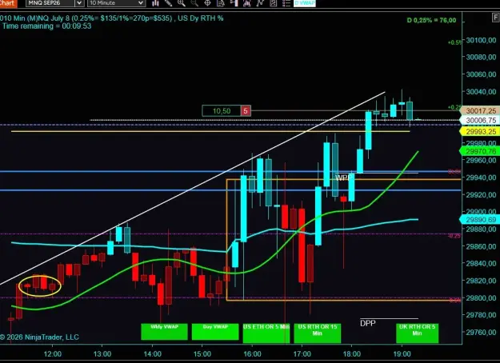Click the UK RTH OR 5 Min button
500x363 pixels.
[x=417, y=333]
